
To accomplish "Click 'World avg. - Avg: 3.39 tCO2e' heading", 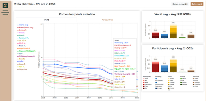I will [173, 14].
